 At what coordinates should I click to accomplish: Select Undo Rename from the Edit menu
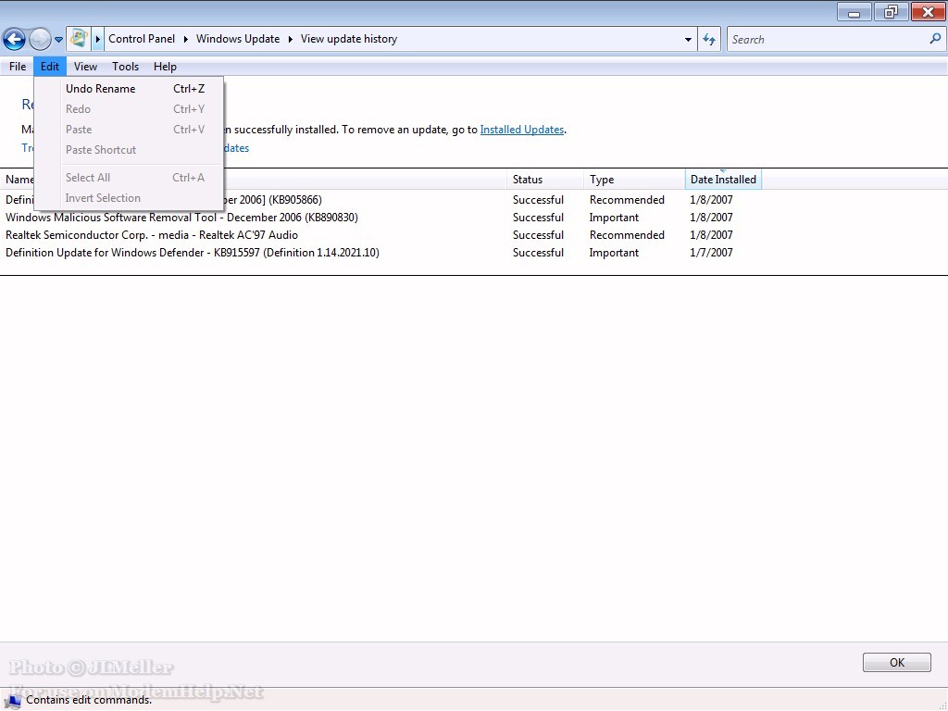[x=100, y=89]
